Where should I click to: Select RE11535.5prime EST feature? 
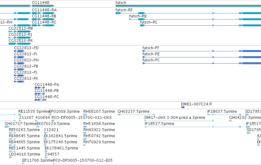(x=20, y=115)
